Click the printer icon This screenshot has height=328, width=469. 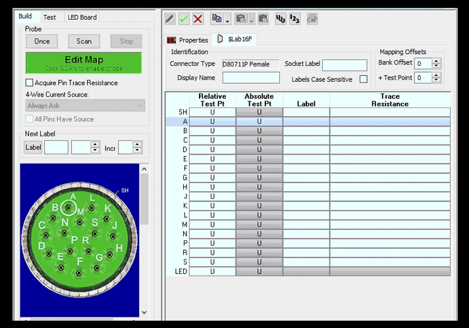pos(312,19)
